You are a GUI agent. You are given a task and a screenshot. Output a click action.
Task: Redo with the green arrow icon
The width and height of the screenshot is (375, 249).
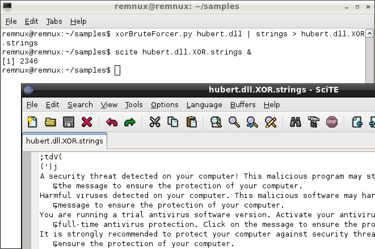[x=130, y=122]
